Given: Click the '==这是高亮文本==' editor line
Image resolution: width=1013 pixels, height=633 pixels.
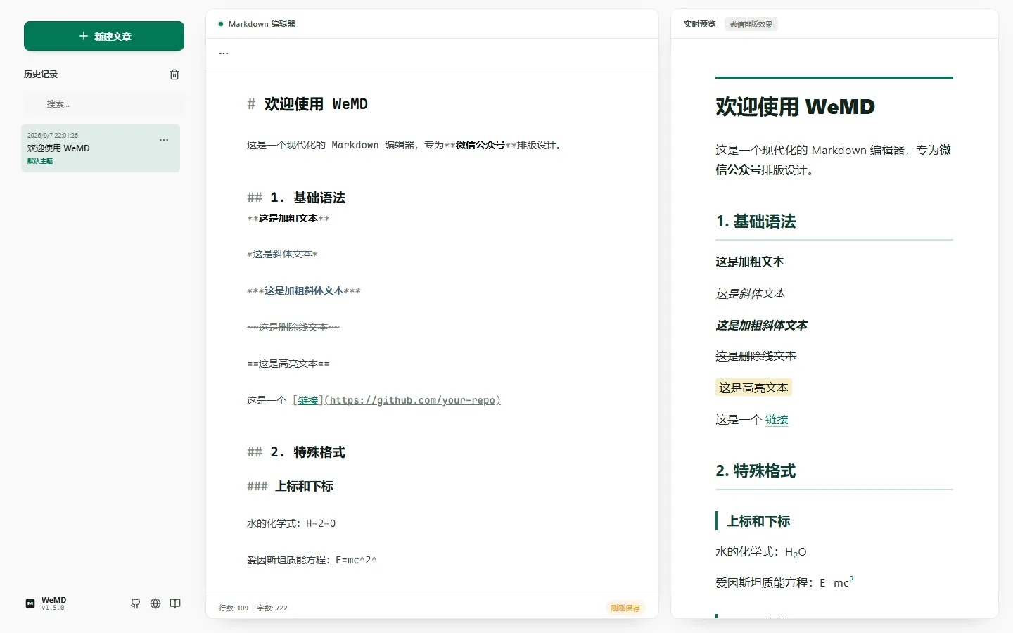Looking at the screenshot, I should (288, 364).
